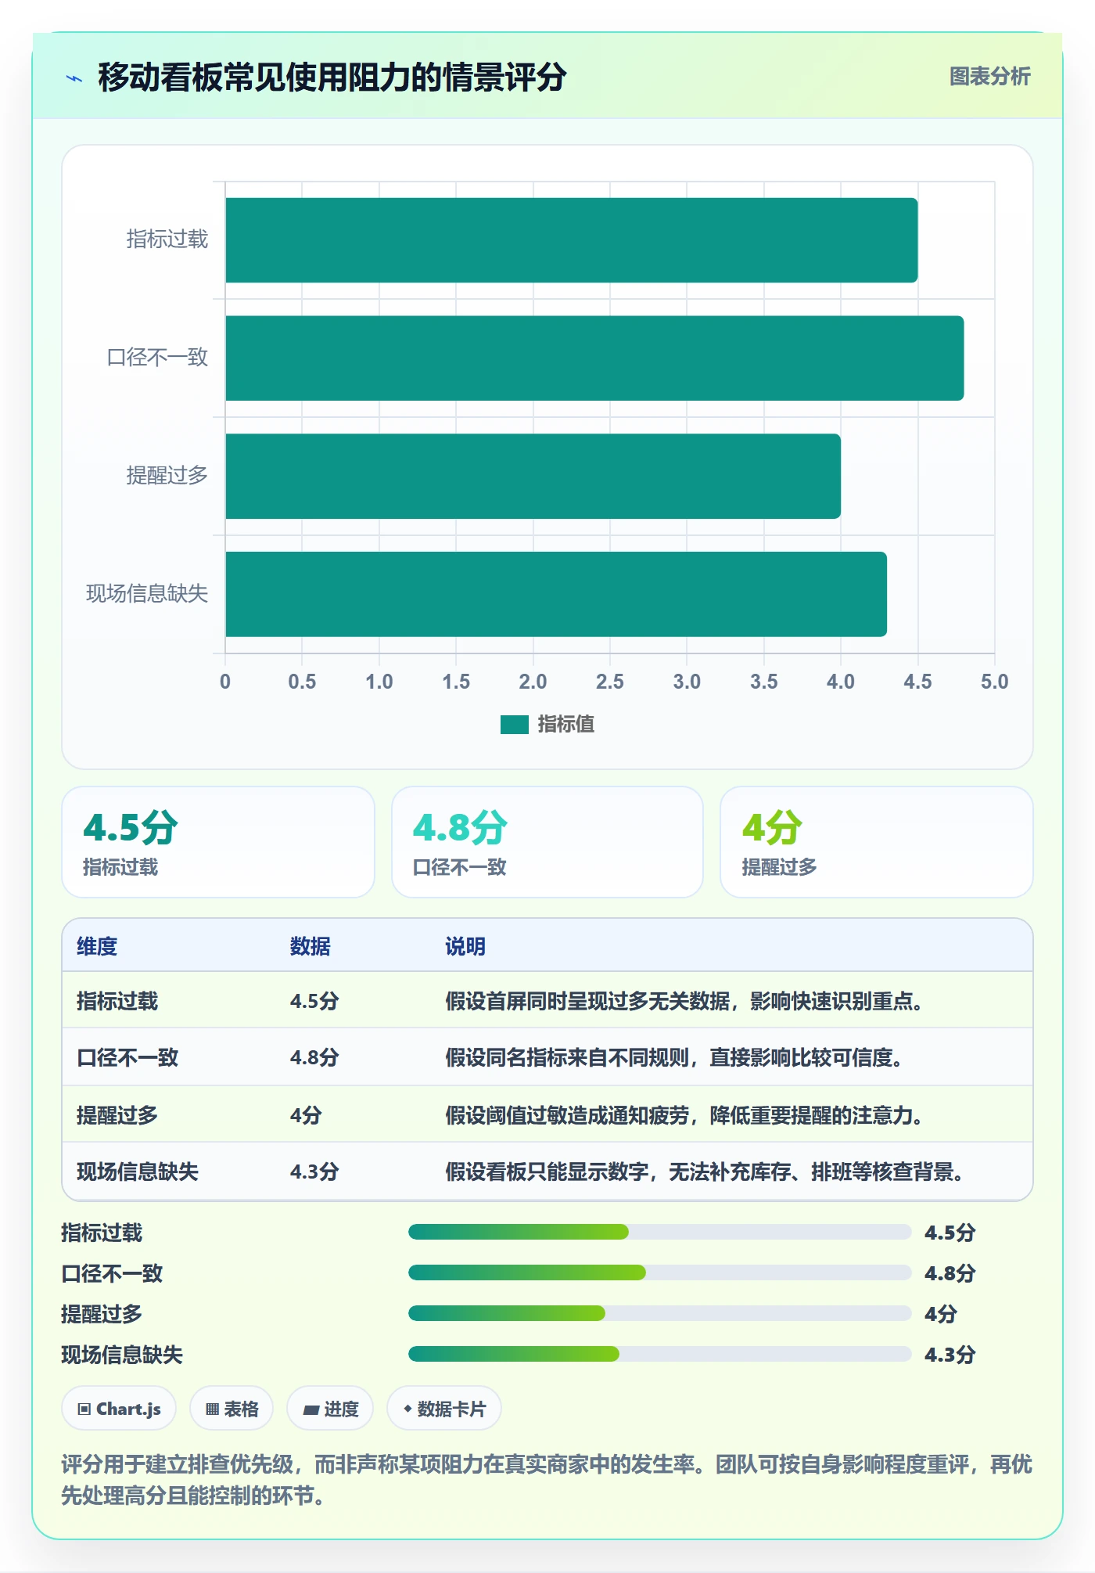1095x1573 pixels.
Task: Select the 进度 tag chip
Action: [x=330, y=1409]
